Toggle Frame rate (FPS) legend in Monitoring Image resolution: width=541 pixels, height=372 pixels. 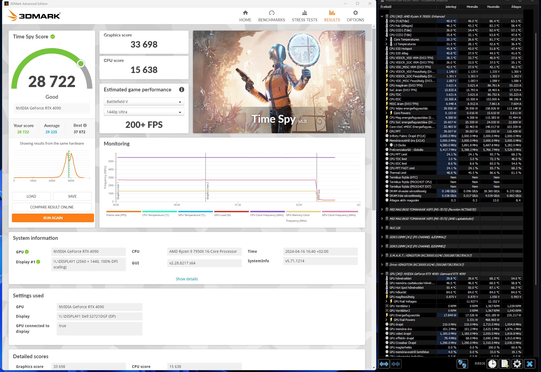click(124, 213)
